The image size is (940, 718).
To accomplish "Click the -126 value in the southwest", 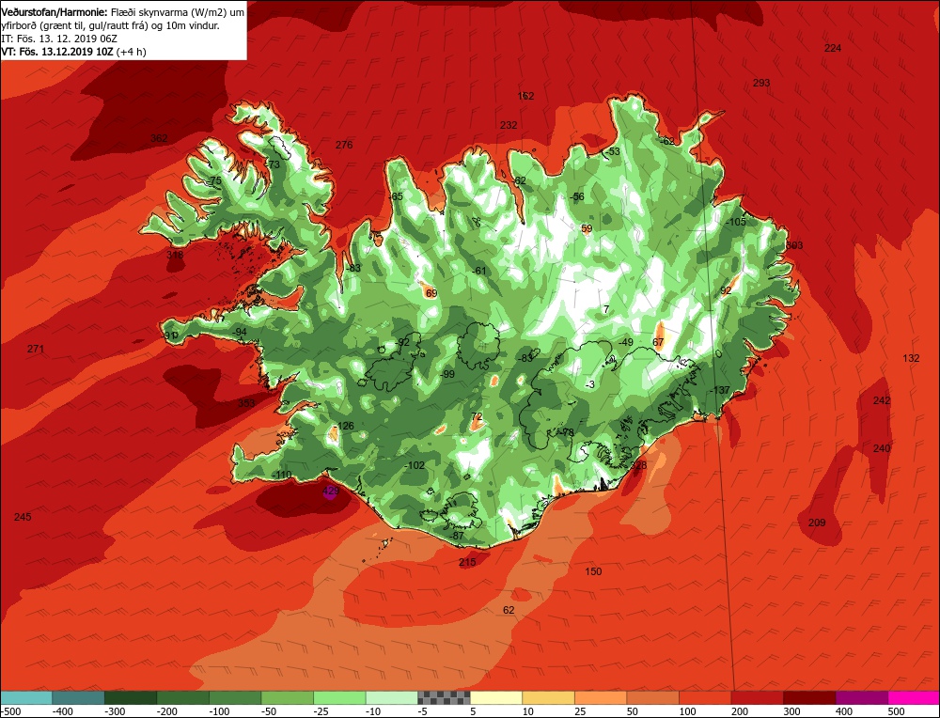I will click(344, 427).
